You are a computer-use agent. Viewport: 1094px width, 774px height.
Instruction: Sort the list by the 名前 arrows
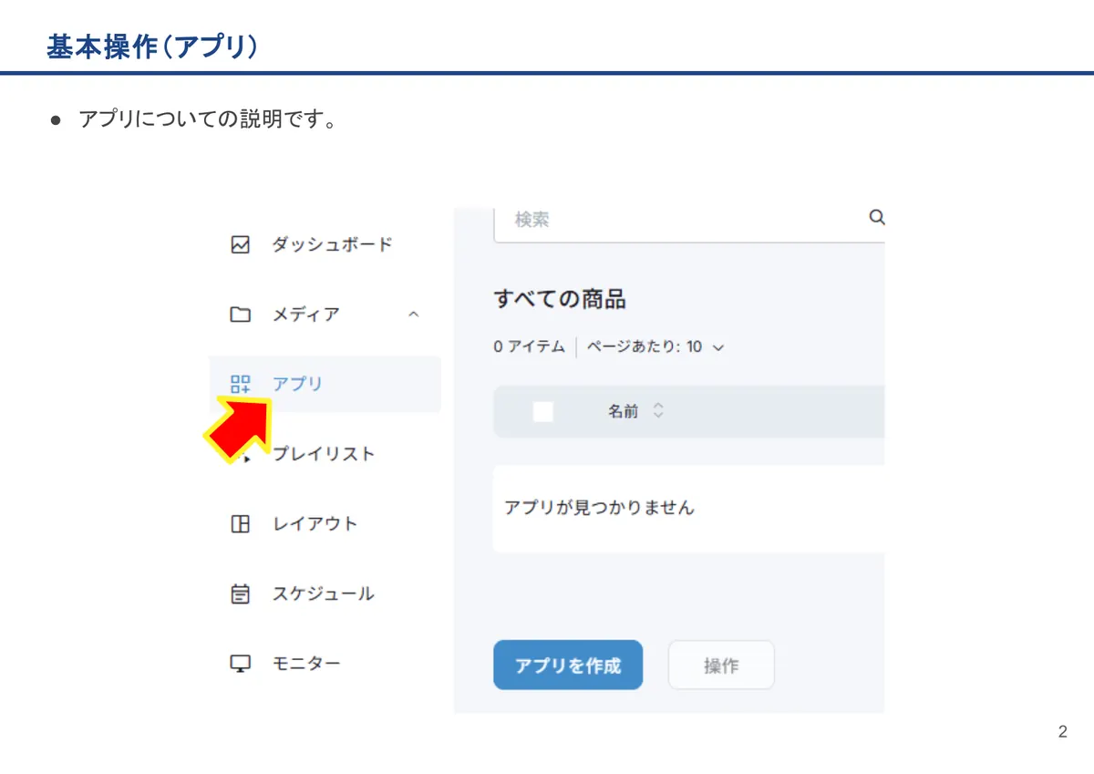[x=658, y=411]
